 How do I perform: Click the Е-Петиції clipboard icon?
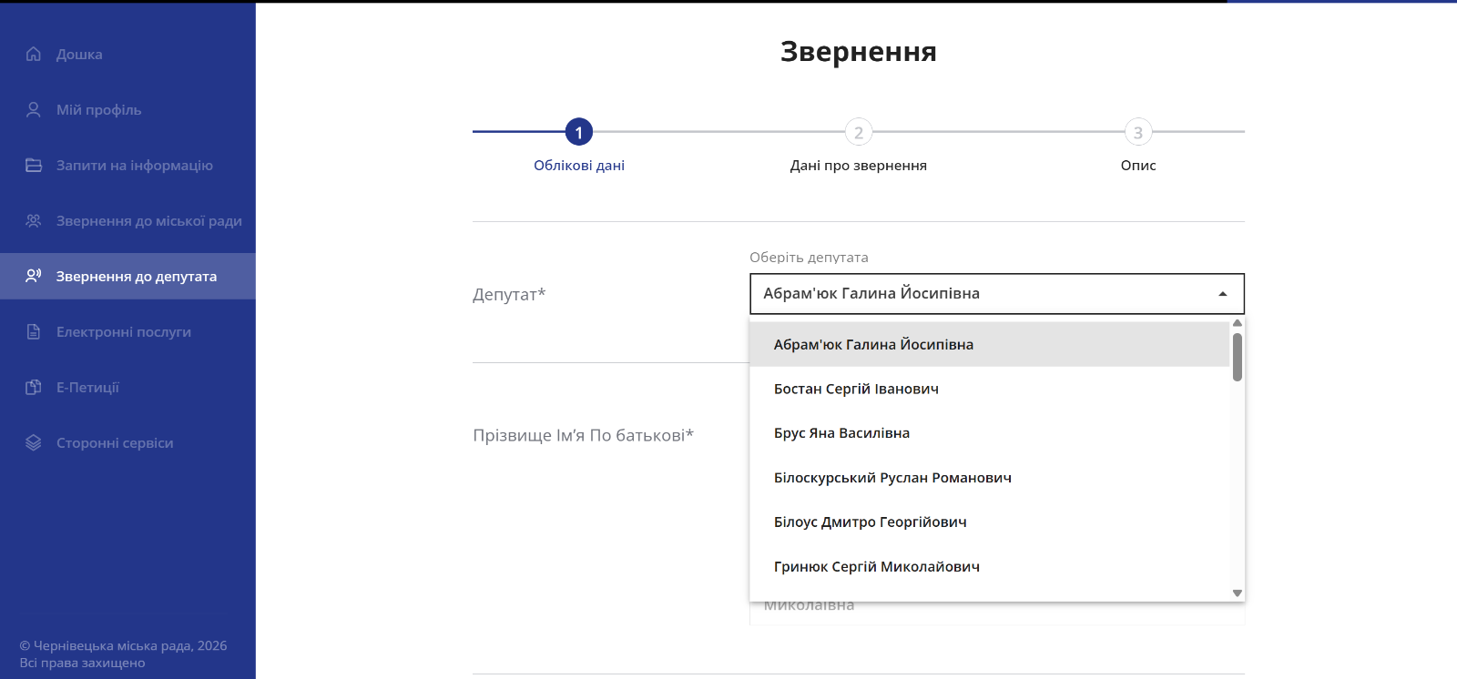(x=34, y=387)
